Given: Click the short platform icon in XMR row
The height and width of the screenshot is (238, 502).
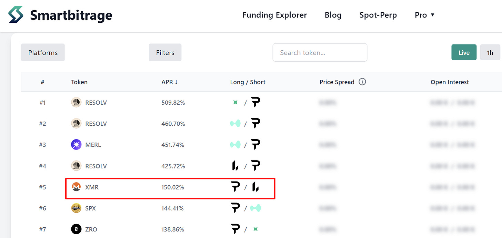Looking at the screenshot, I should pos(255,187).
